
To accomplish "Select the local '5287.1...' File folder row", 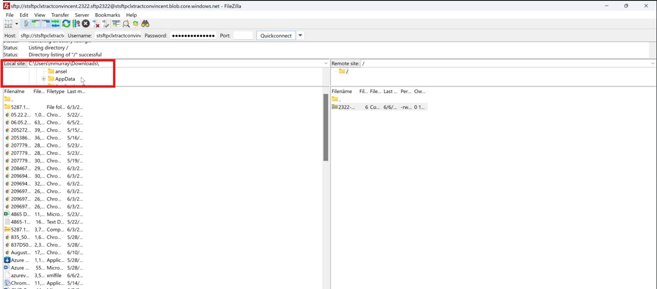I will point(44,107).
